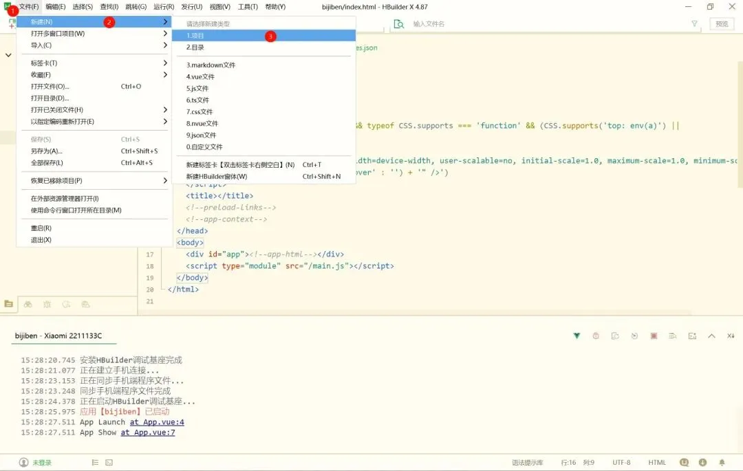Expand the 恢复已移除项目(P) submenu
This screenshot has height=471, width=743.
(x=94, y=181)
